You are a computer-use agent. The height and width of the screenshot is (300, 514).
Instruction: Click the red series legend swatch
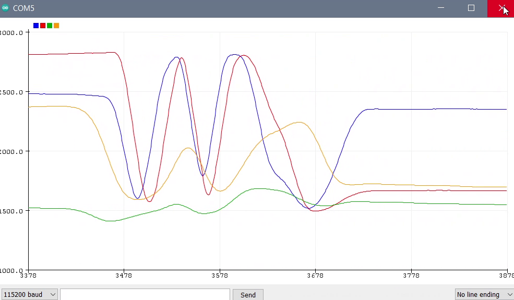point(43,26)
